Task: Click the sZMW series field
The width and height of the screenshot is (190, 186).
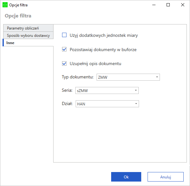Action: (107, 90)
